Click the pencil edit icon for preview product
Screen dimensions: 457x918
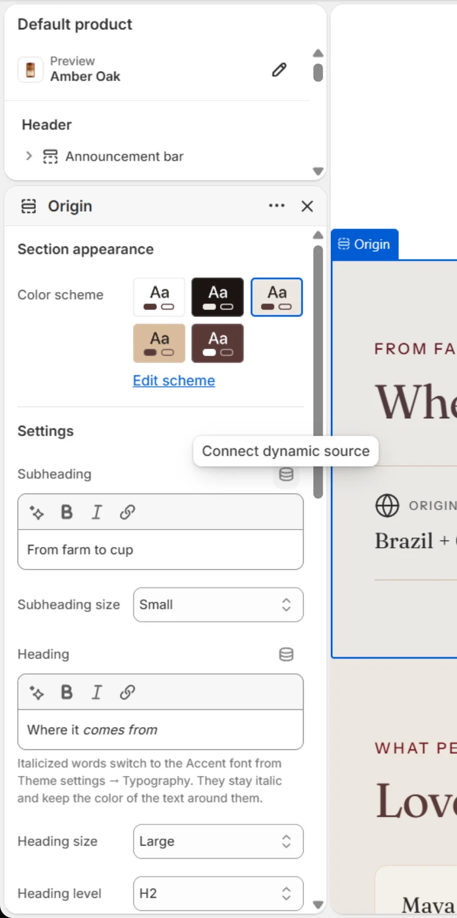[x=279, y=70]
